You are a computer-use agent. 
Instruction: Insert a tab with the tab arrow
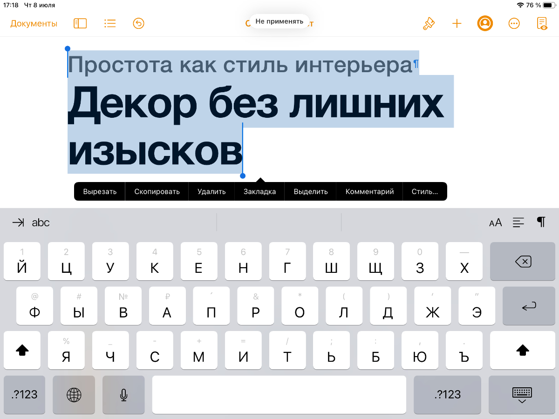(18, 223)
